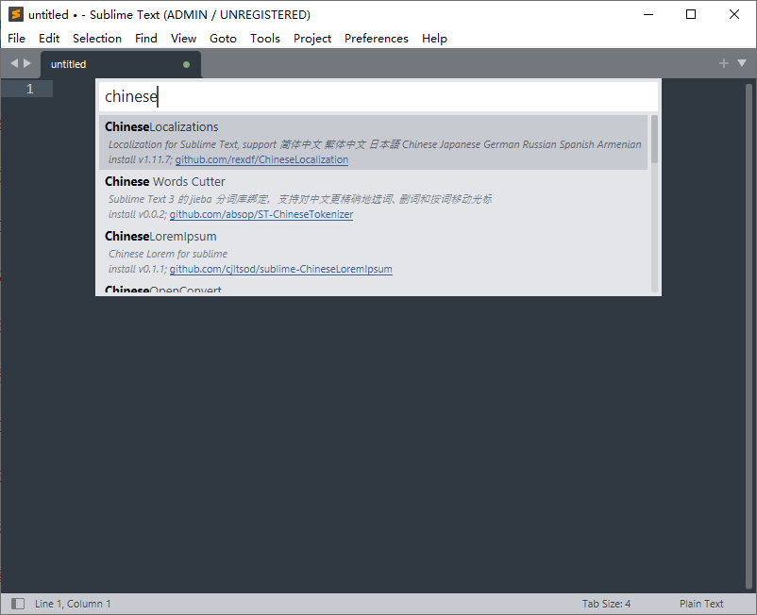Click line number 1 in gutter
The image size is (757, 615).
[x=30, y=89]
